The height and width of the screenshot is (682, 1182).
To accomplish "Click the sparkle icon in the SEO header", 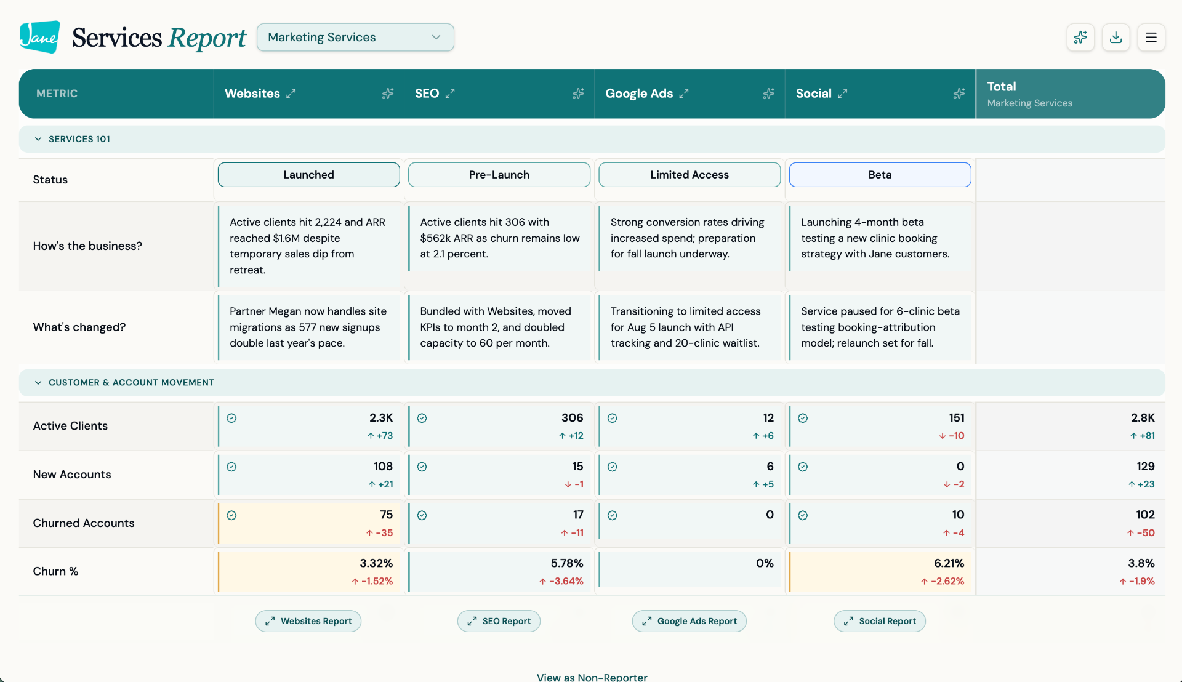I will click(x=578, y=94).
